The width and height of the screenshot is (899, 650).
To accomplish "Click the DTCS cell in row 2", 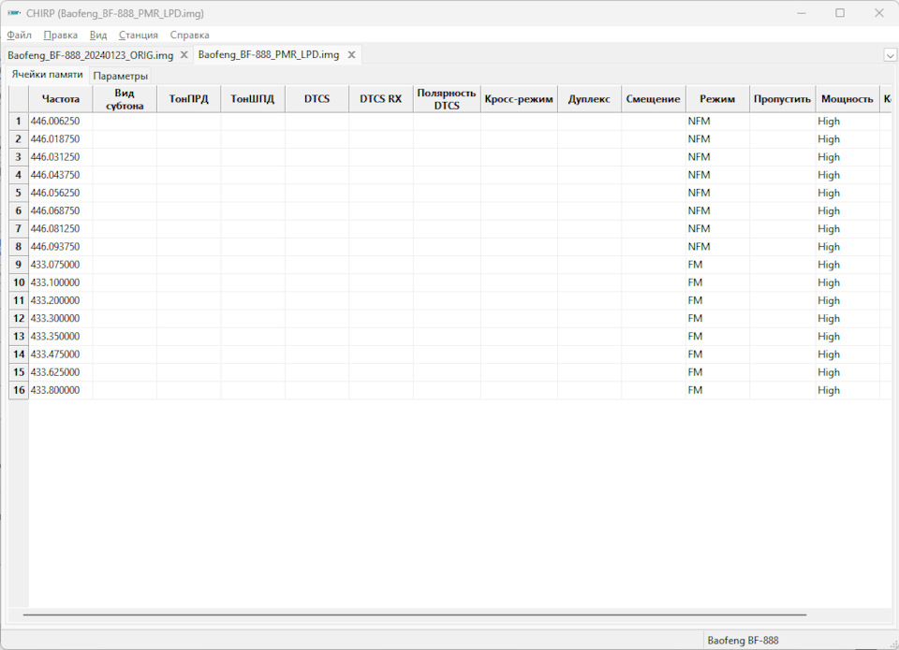I will [317, 139].
